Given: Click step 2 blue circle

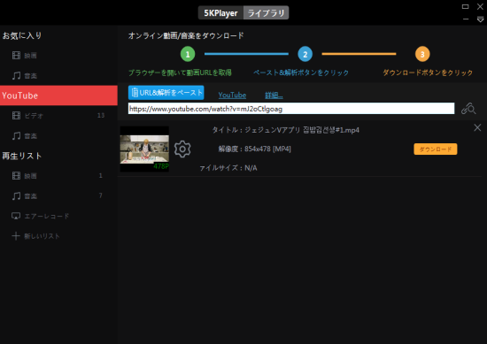Looking at the screenshot, I should tap(305, 54).
